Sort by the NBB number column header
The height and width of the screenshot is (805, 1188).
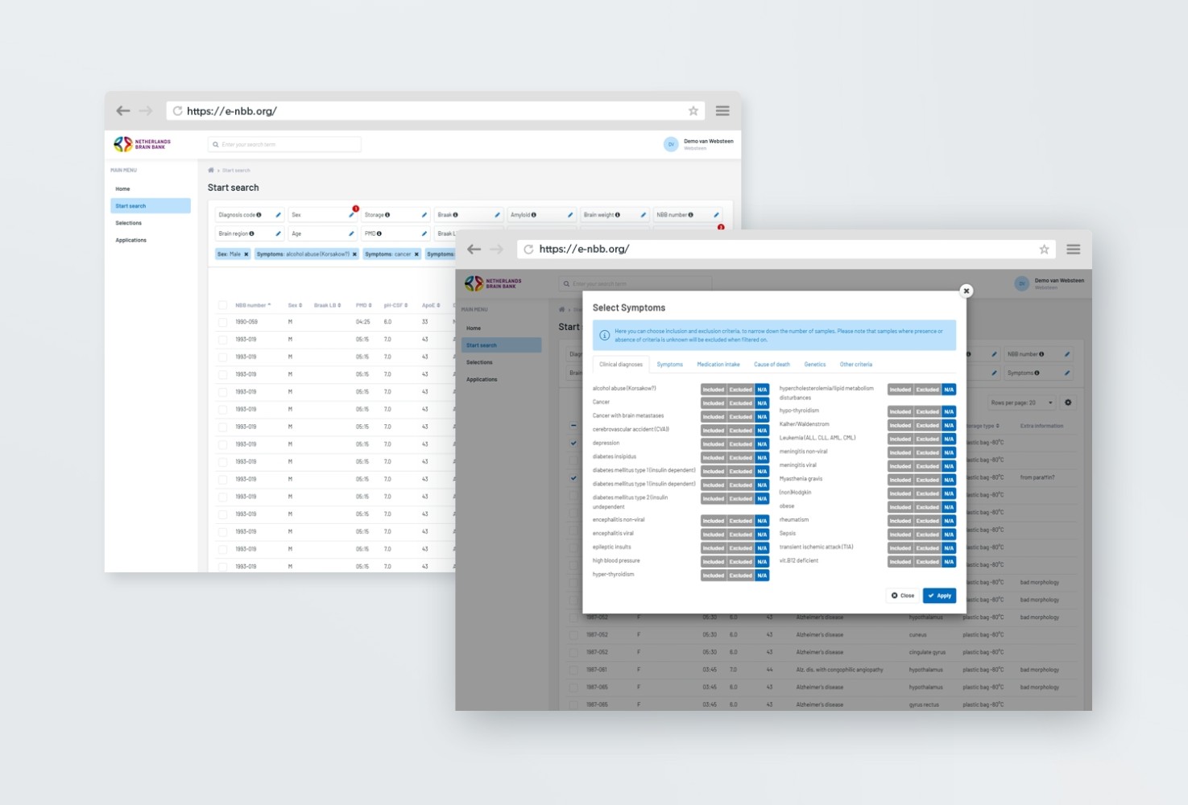click(x=253, y=305)
